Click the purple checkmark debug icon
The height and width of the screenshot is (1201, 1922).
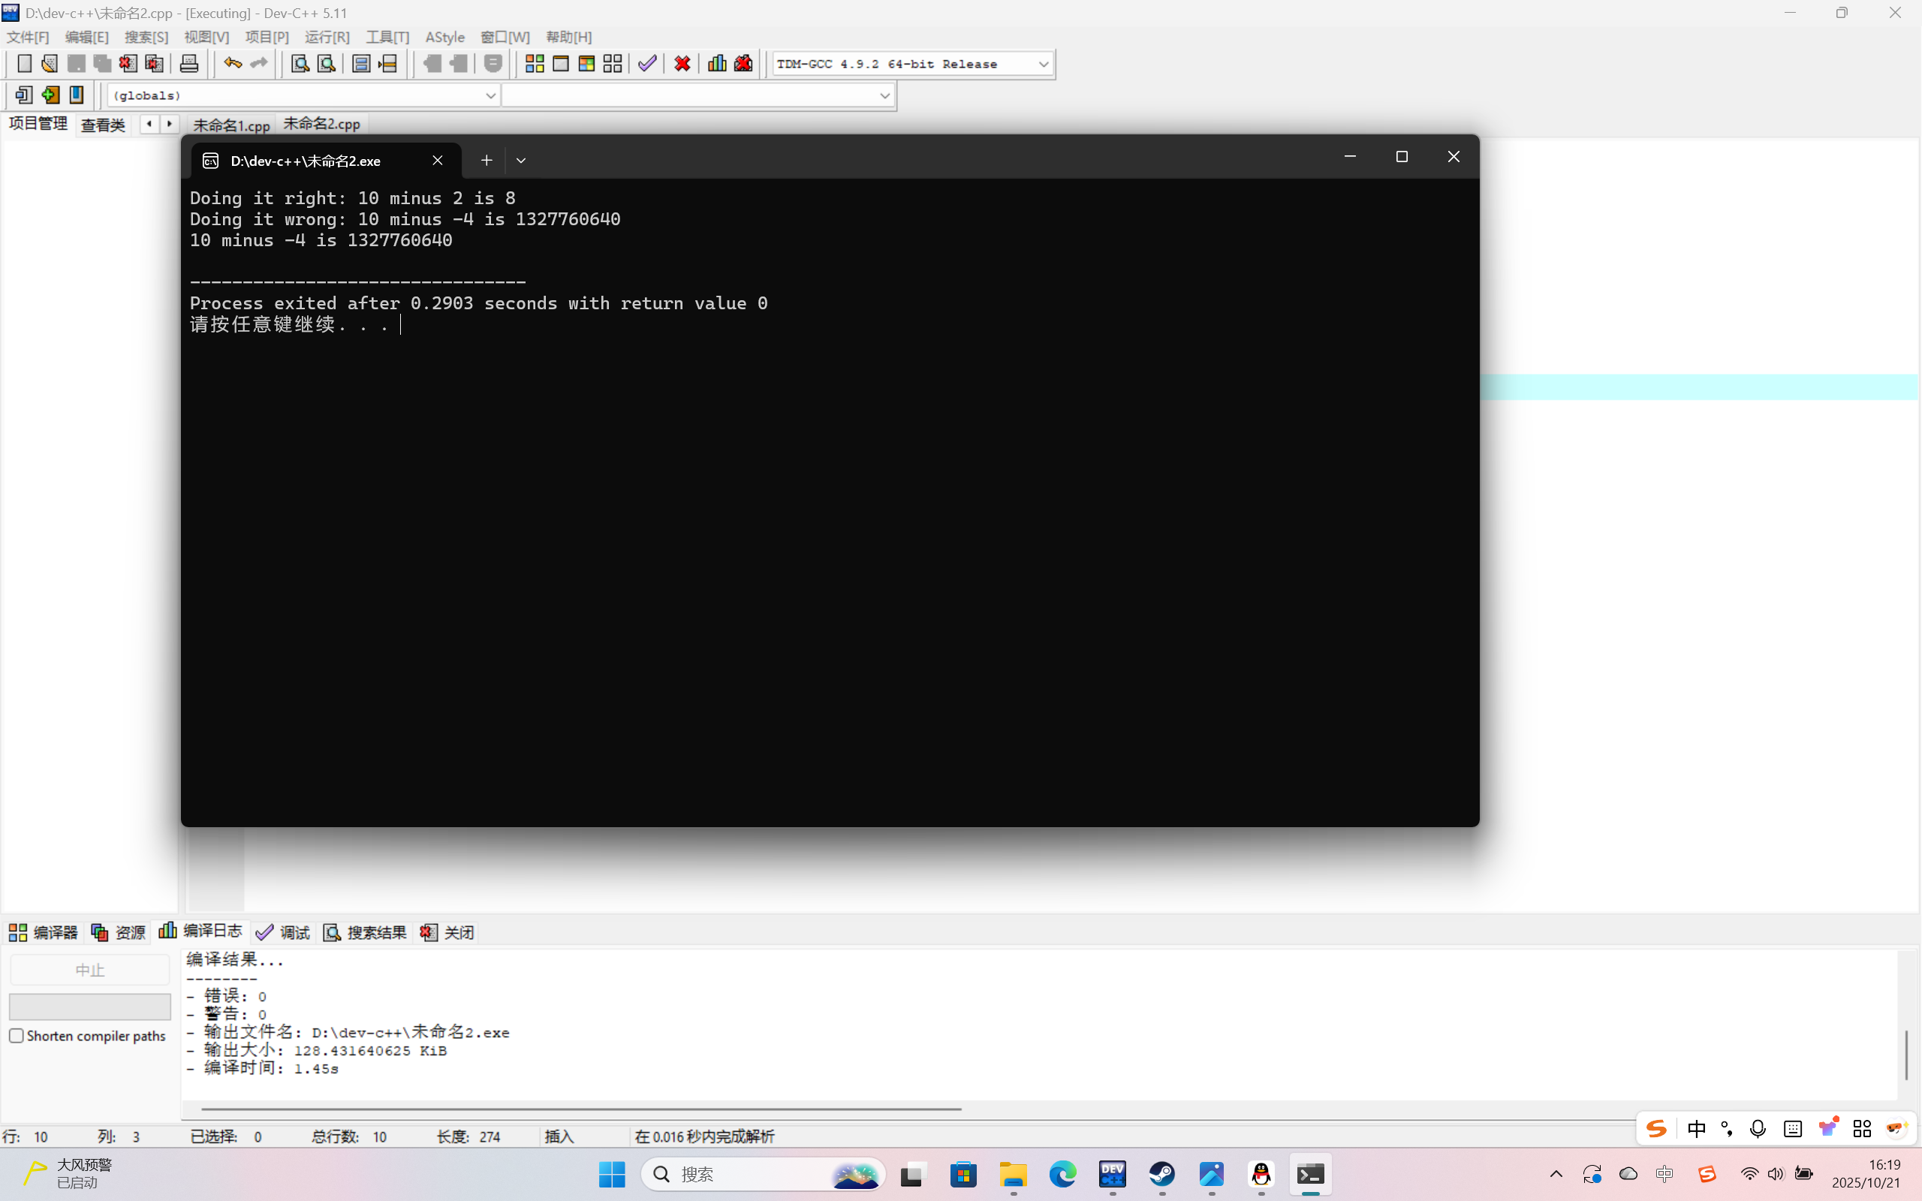(x=647, y=64)
